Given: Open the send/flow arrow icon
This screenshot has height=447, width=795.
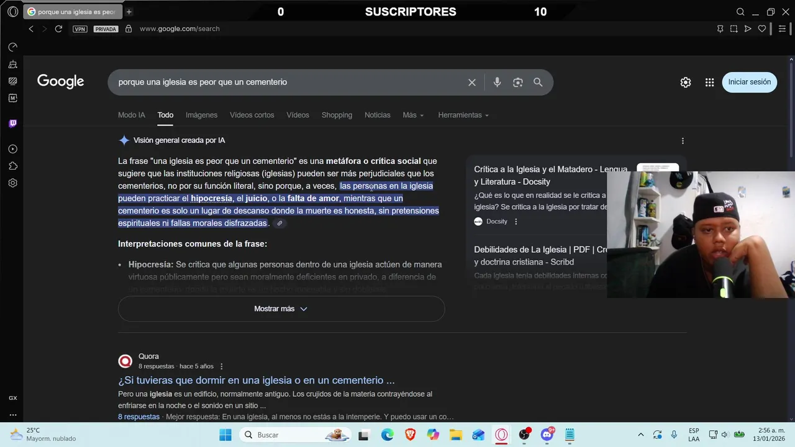Looking at the screenshot, I should [x=748, y=29].
